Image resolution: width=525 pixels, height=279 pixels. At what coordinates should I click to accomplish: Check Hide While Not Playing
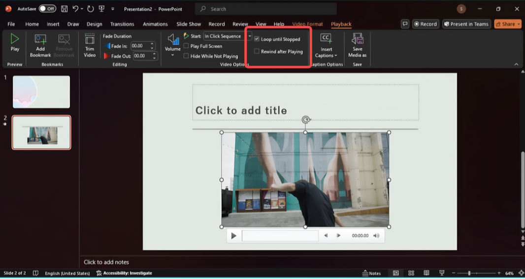(x=186, y=56)
